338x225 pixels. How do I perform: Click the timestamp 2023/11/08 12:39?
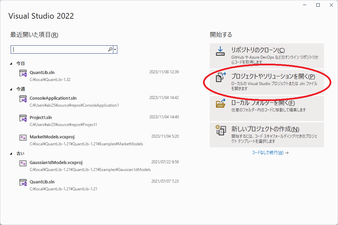pos(164,72)
